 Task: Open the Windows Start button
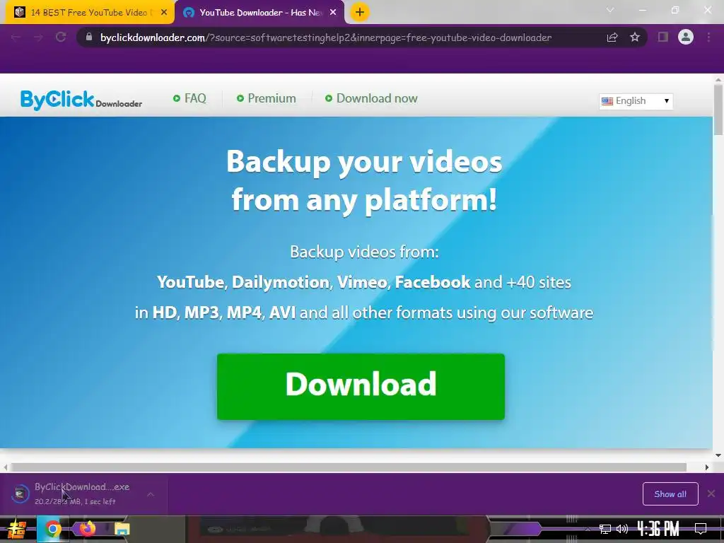click(x=17, y=530)
